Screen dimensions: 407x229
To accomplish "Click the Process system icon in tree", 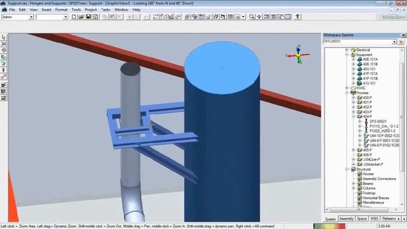I will [353, 93].
